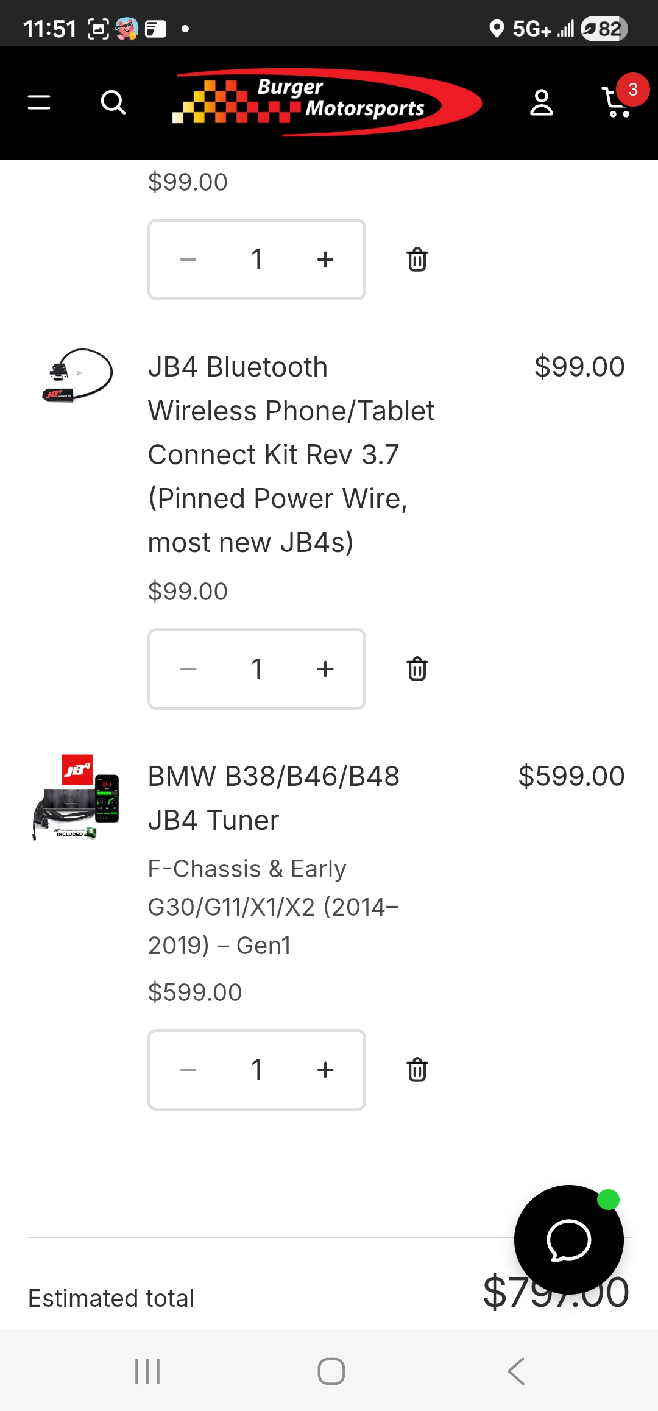The height and width of the screenshot is (1411, 658).
Task: Go to Burger Motorsports home via logo
Action: coord(327,102)
